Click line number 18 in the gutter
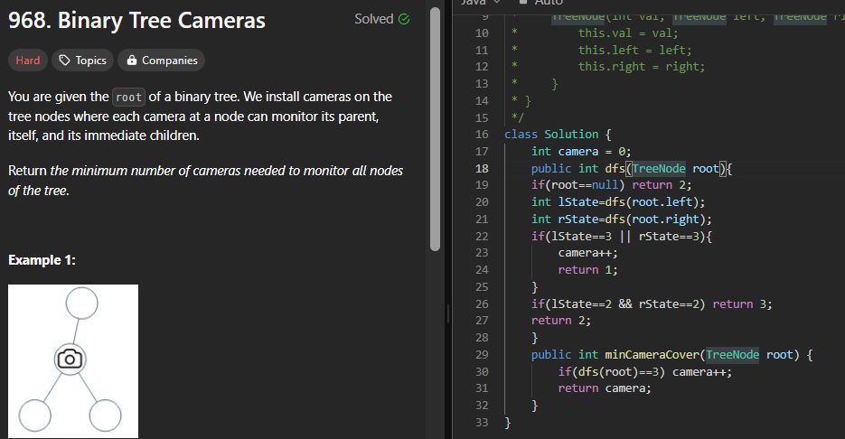The height and width of the screenshot is (439, 845). click(482, 169)
